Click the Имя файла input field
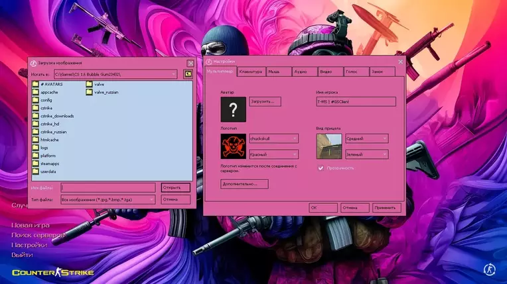This screenshot has width=507, height=284. click(108, 187)
